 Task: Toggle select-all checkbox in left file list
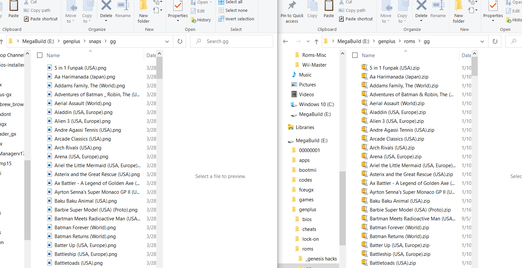tap(40, 55)
